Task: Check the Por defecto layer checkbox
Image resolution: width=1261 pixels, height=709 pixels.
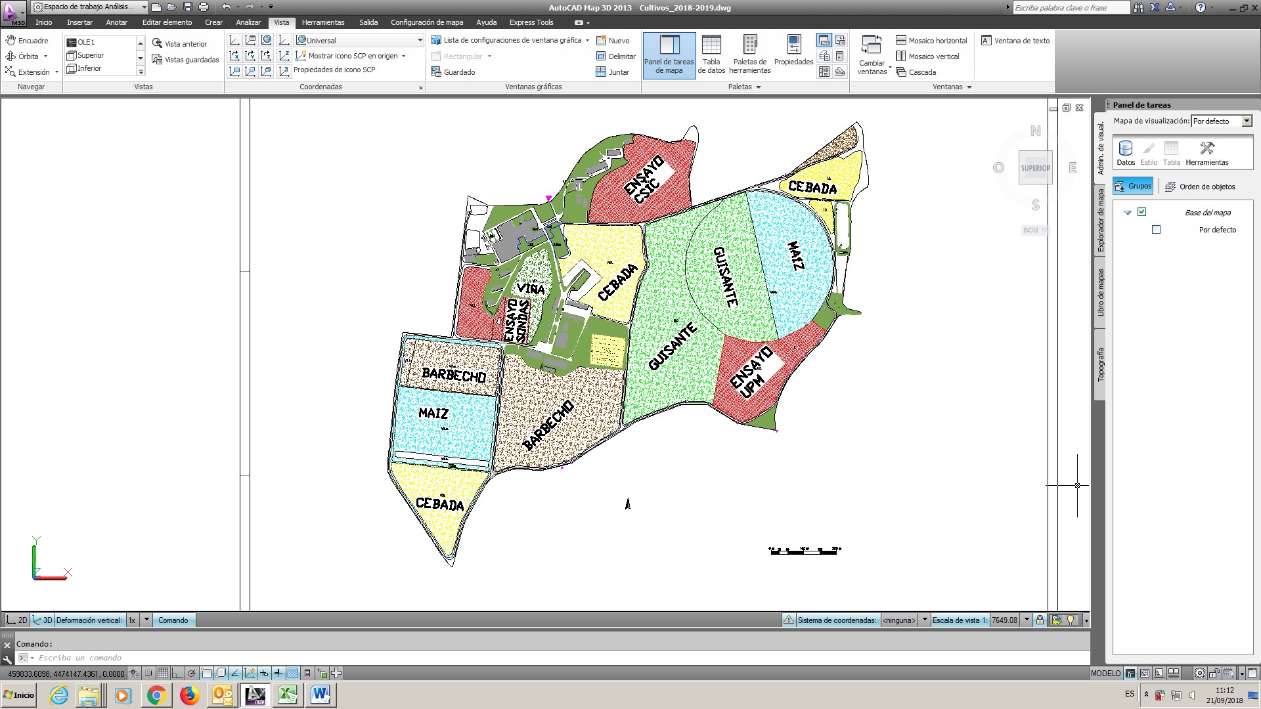Action: (1157, 230)
